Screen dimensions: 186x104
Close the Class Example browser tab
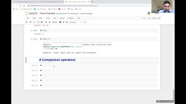(88, 2)
